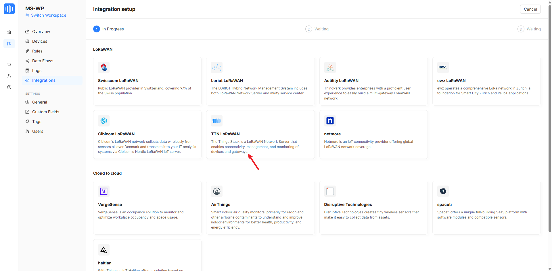Click the scrollbar down arrow
552x271 pixels.
pyautogui.click(x=550, y=269)
